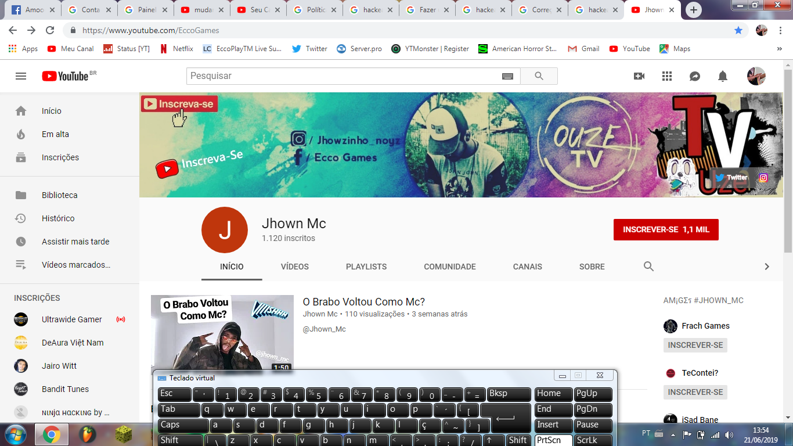Open Chrome from the taskbar
793x446 pixels.
pyautogui.click(x=52, y=434)
